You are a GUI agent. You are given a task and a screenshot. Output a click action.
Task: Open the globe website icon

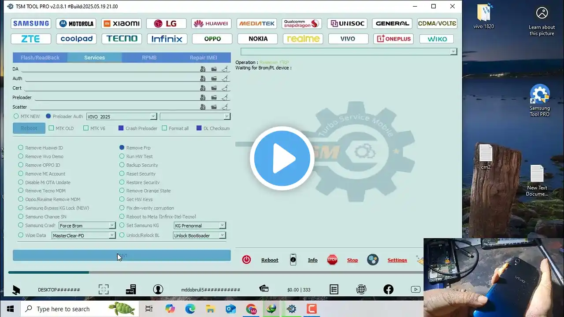[361, 289]
